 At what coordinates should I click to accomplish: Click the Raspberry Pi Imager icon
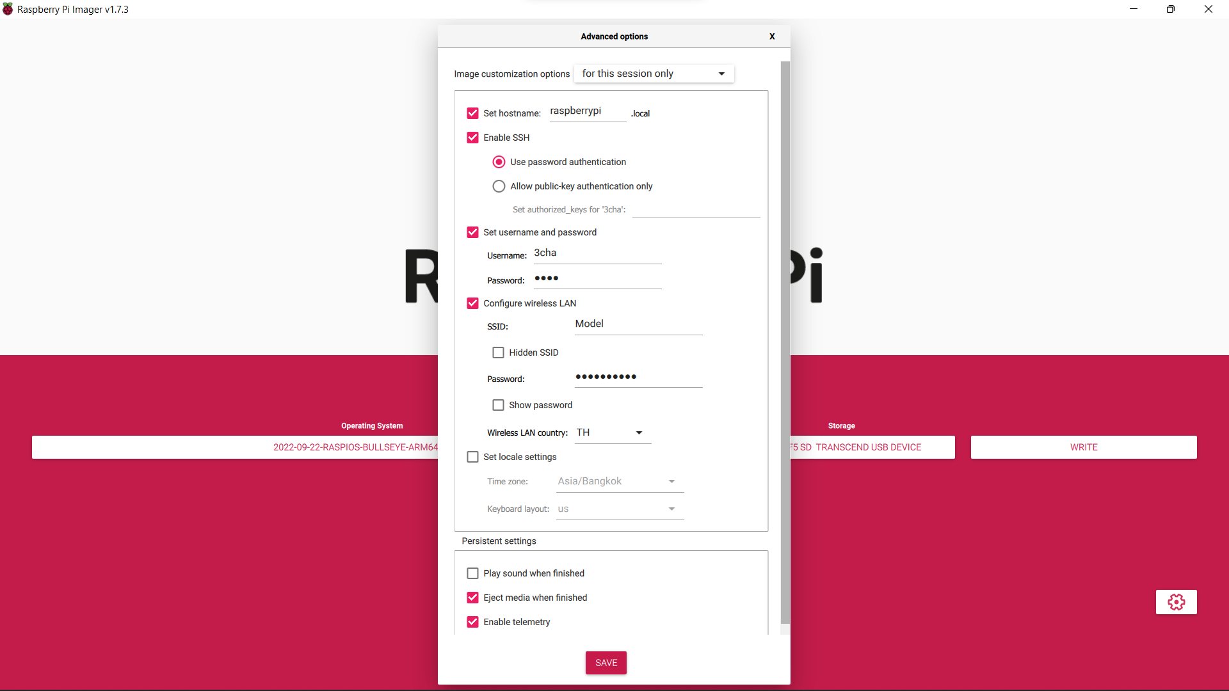coord(8,8)
